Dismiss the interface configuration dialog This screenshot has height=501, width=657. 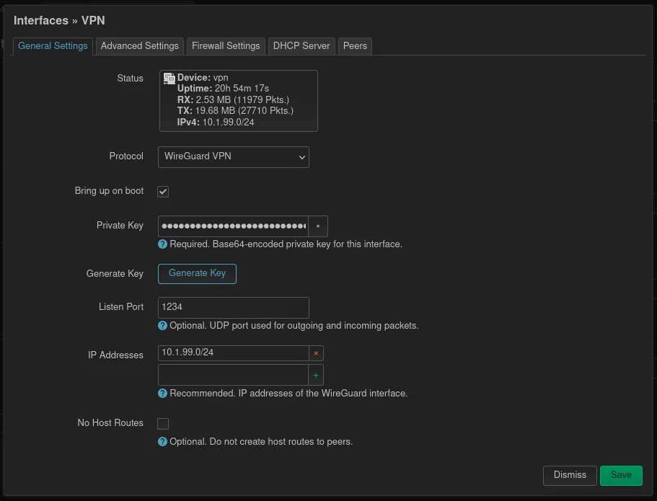[569, 475]
